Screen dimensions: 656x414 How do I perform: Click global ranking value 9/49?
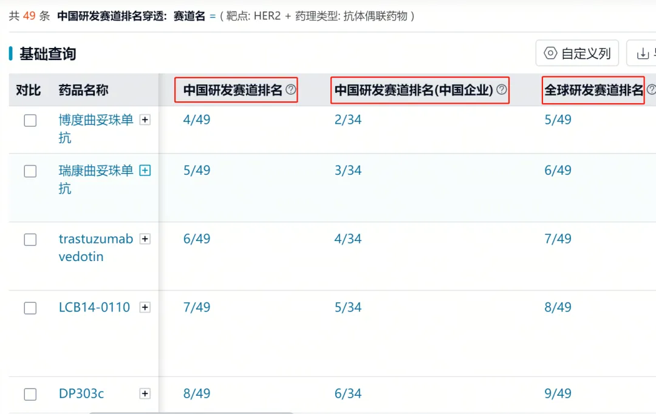(558, 393)
